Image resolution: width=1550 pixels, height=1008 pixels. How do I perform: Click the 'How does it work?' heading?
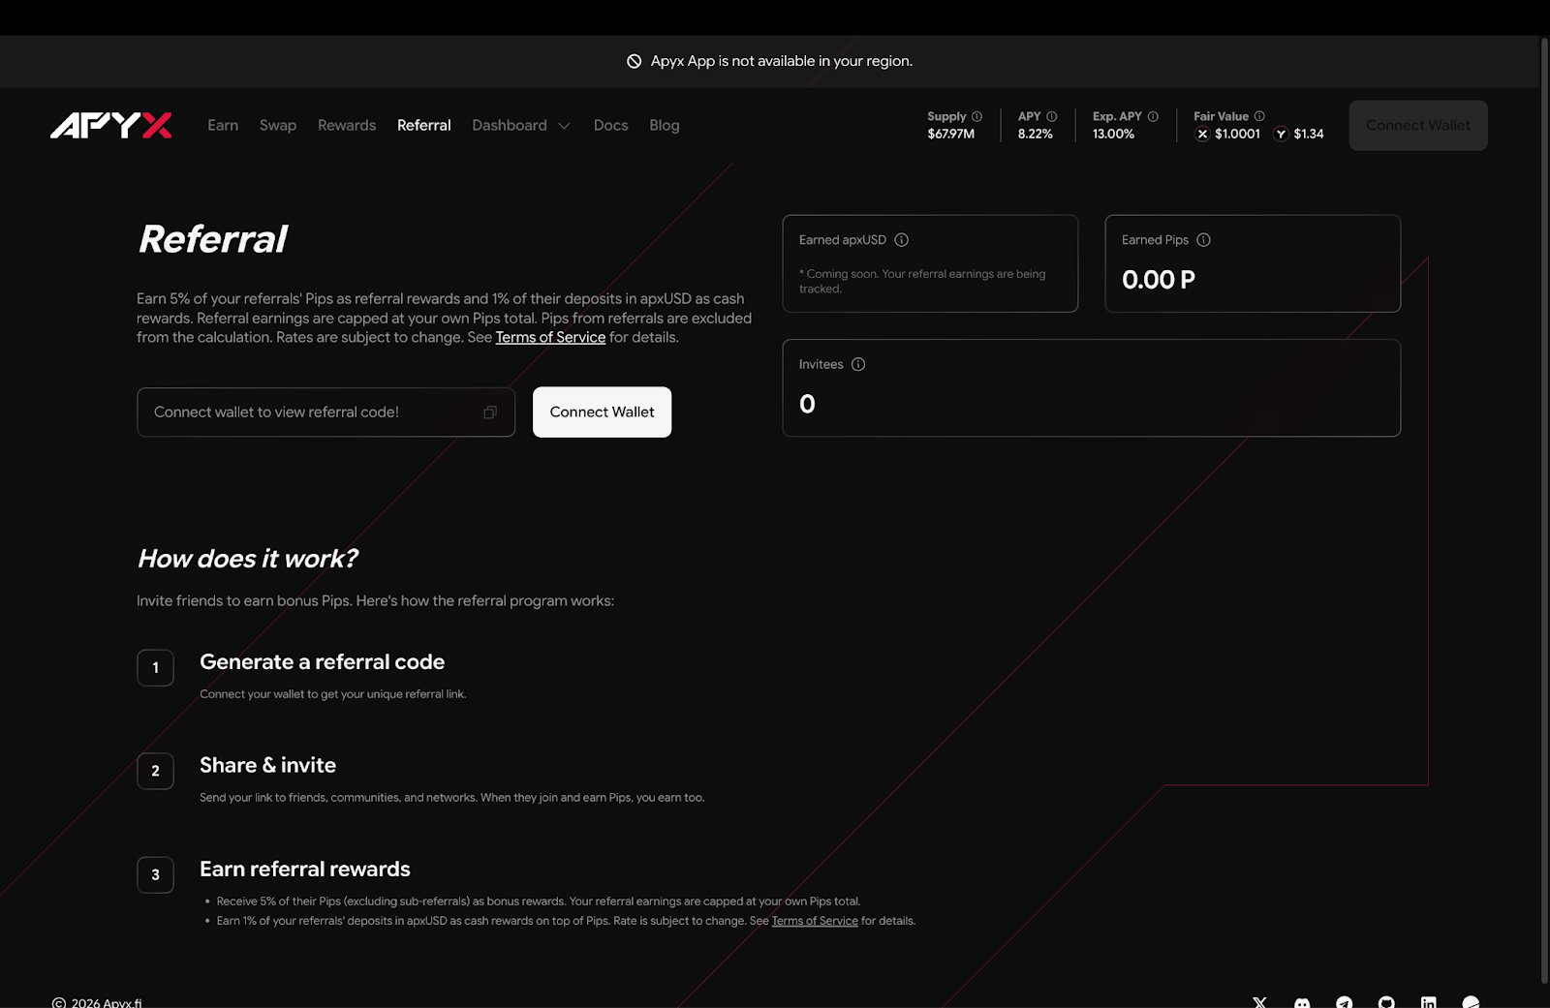click(247, 559)
